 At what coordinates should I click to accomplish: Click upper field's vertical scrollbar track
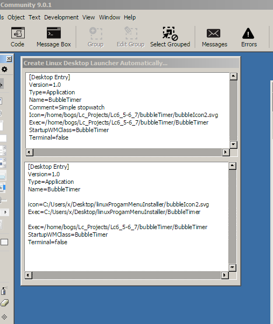pos(233,111)
